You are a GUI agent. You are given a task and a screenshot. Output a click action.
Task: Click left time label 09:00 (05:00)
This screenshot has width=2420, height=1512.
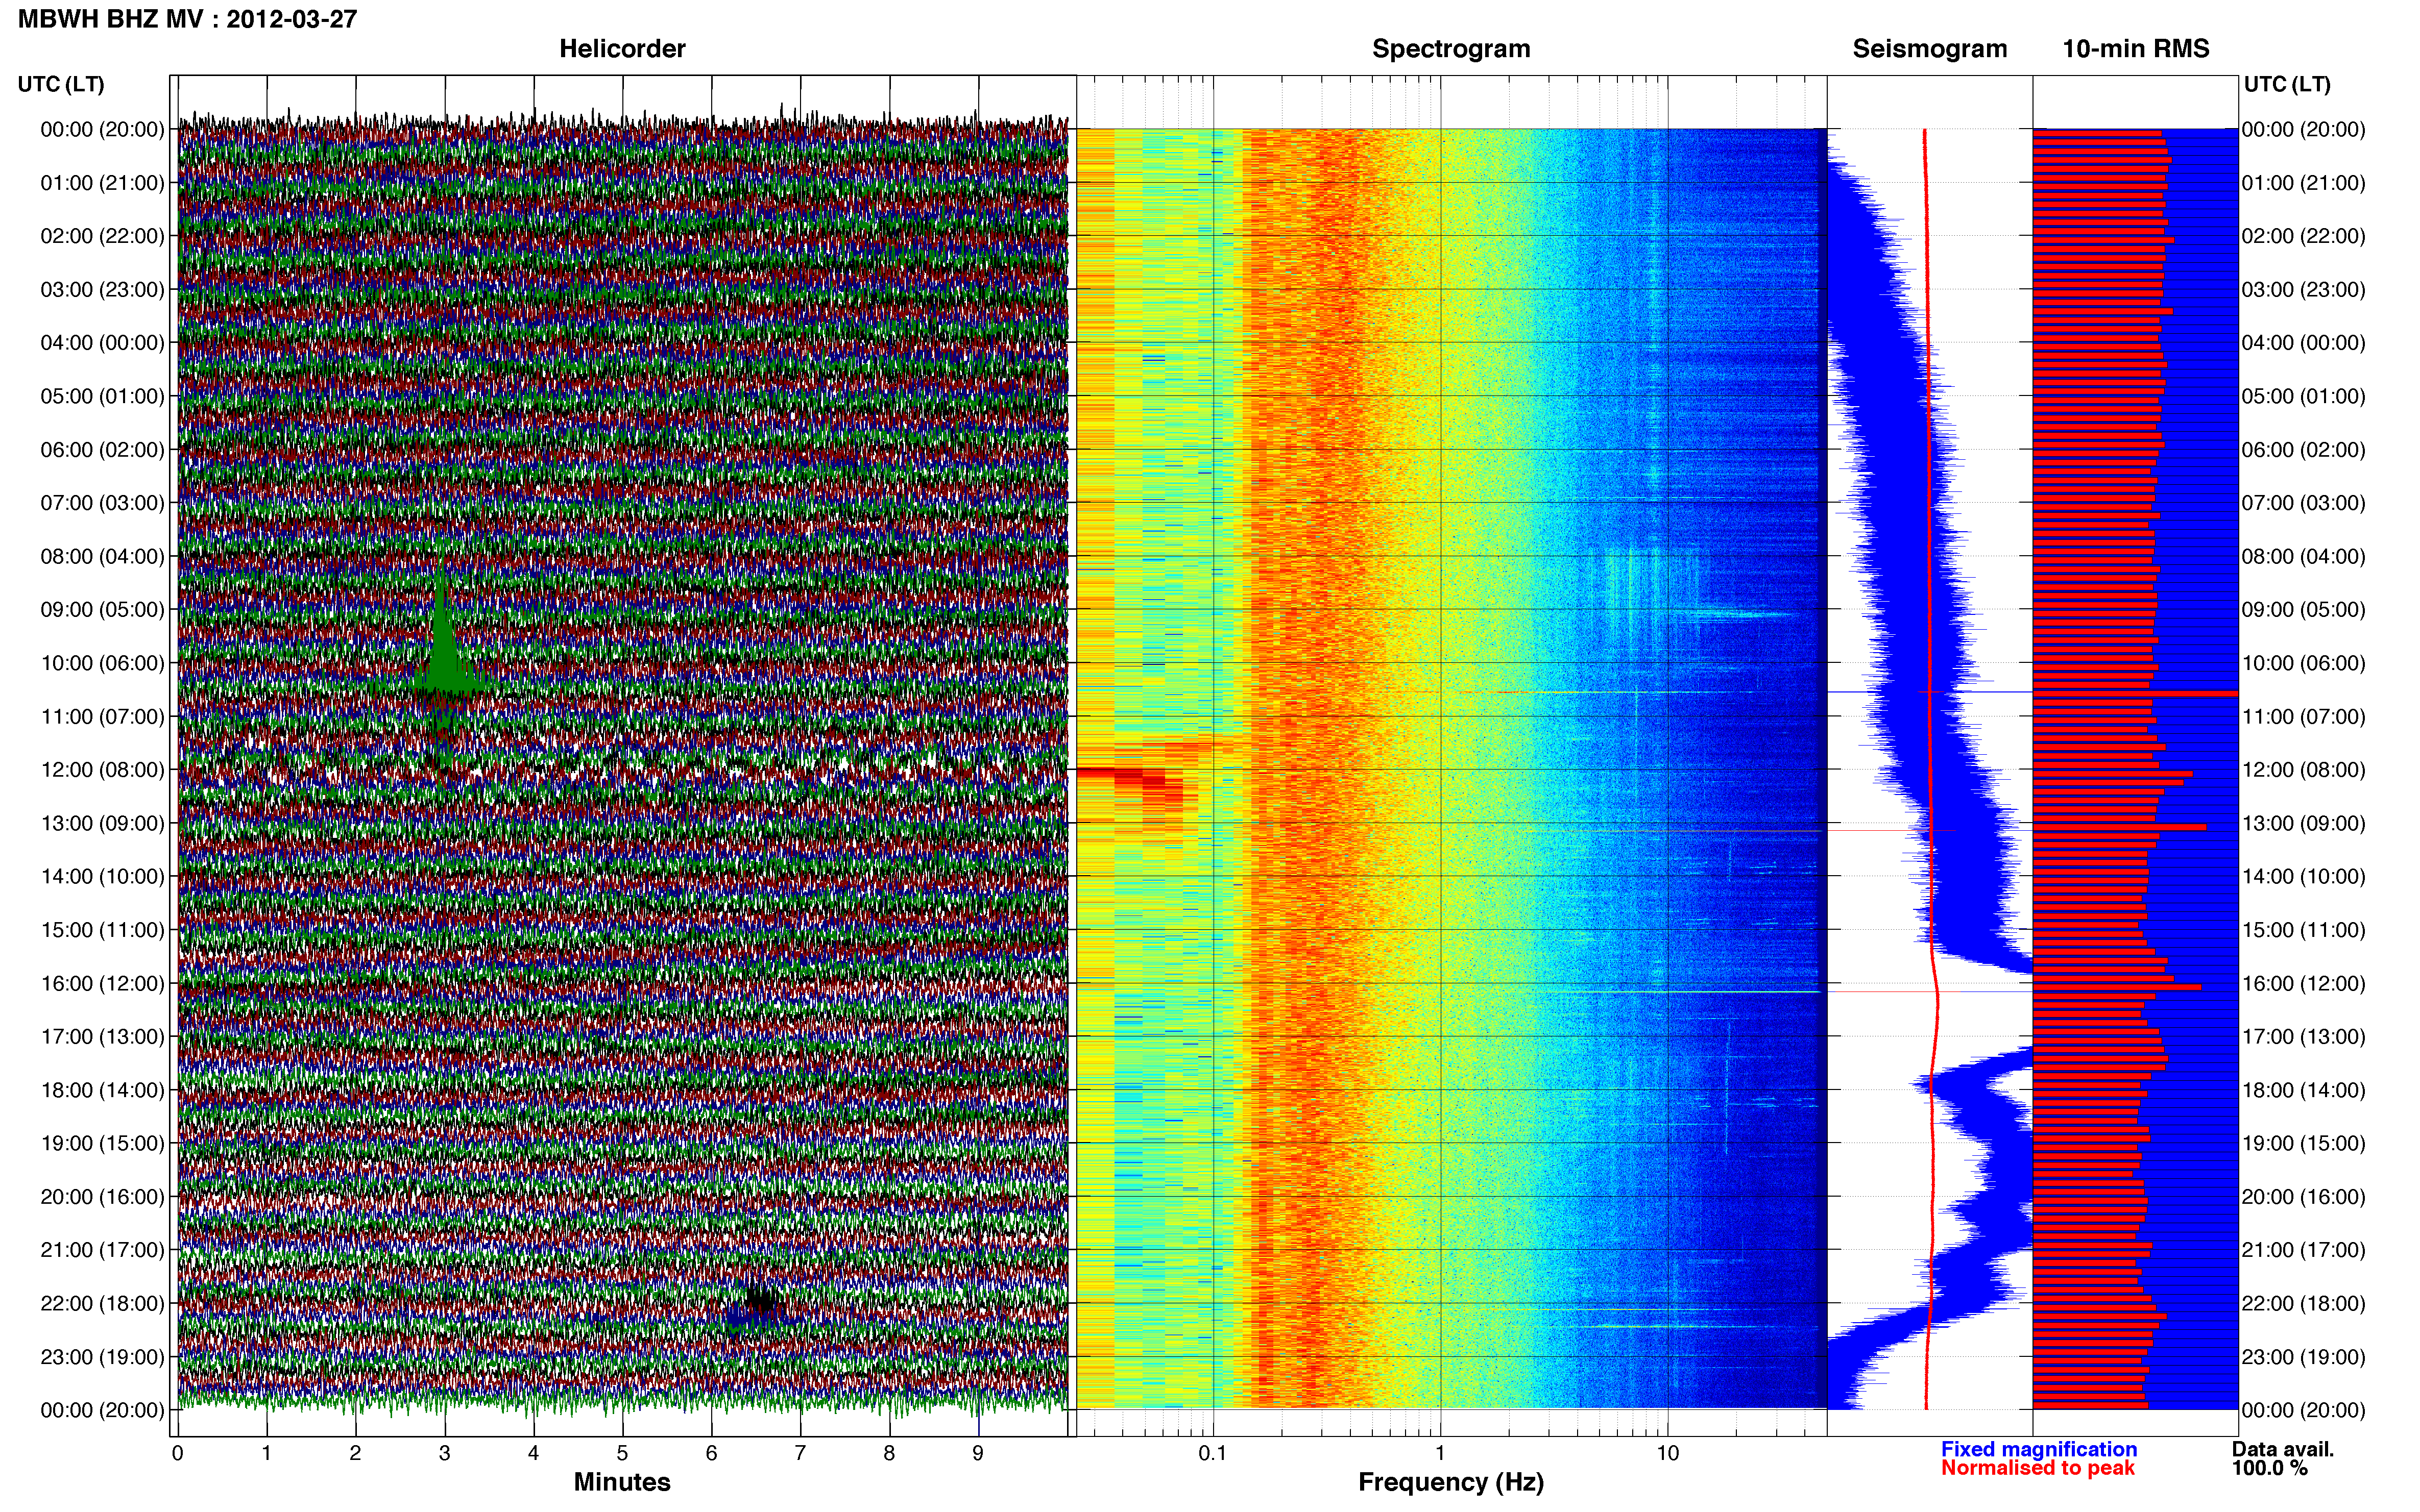point(102,610)
